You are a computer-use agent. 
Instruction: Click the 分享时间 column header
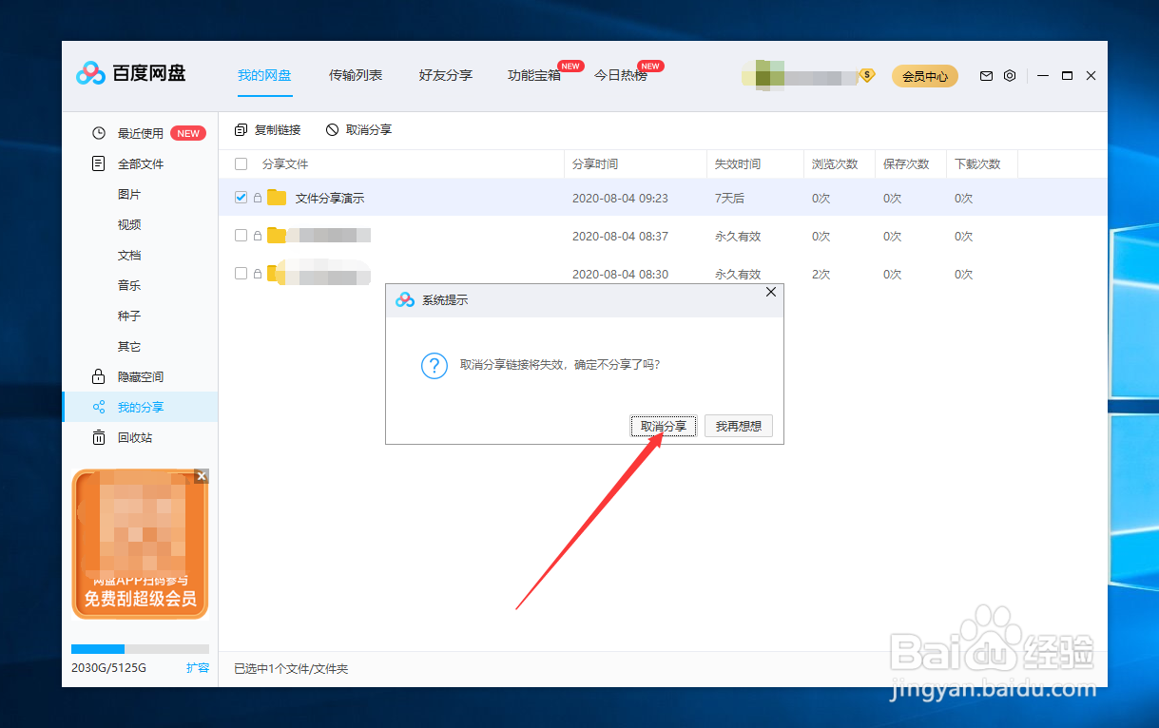click(x=595, y=163)
